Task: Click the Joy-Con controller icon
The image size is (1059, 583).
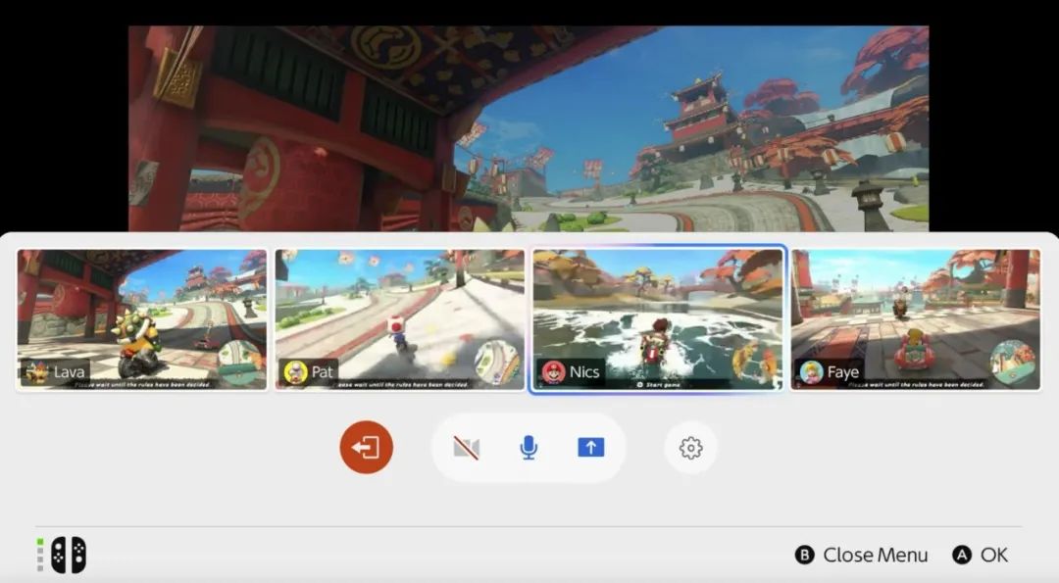Action: coord(68,555)
